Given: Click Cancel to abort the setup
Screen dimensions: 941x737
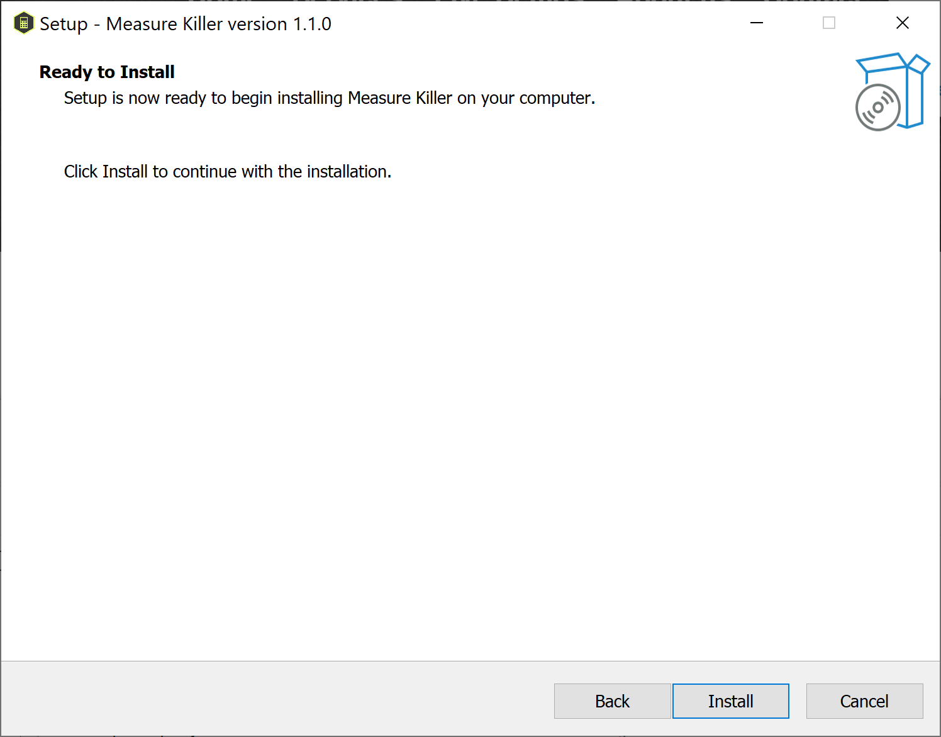Looking at the screenshot, I should coord(864,700).
